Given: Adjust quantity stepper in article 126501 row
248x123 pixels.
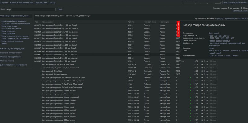Looking at the screenshot, I should (x=205, y=84).
